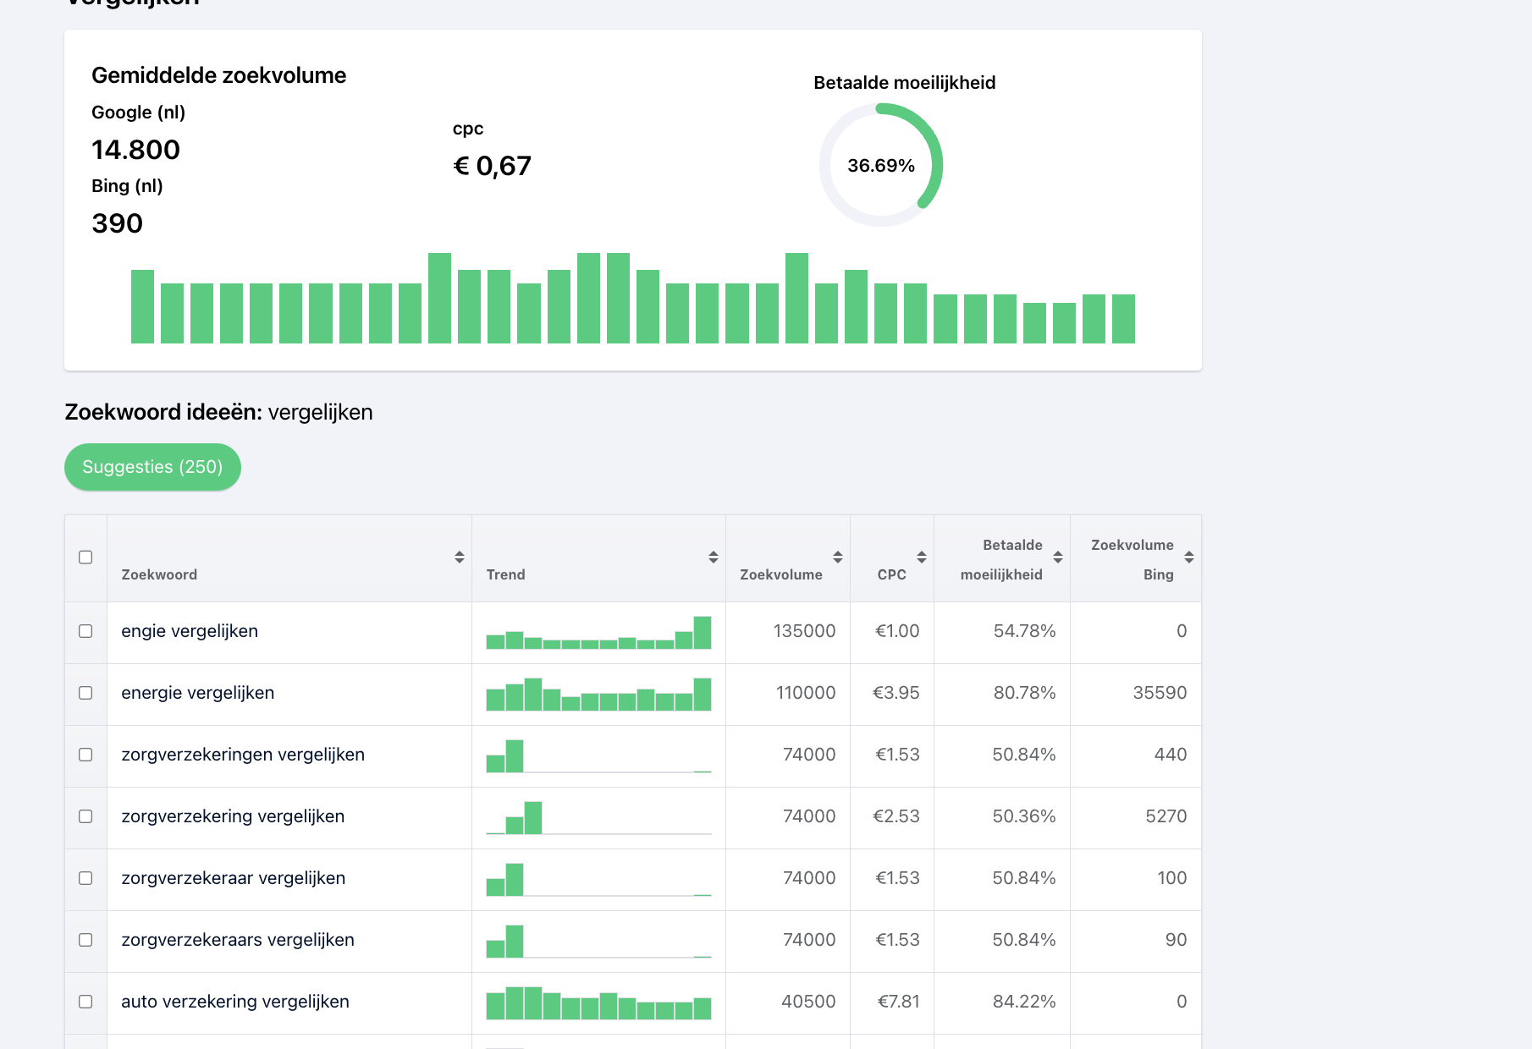Click trend chart for energie vergelijken
The image size is (1532, 1049).
pos(598,695)
